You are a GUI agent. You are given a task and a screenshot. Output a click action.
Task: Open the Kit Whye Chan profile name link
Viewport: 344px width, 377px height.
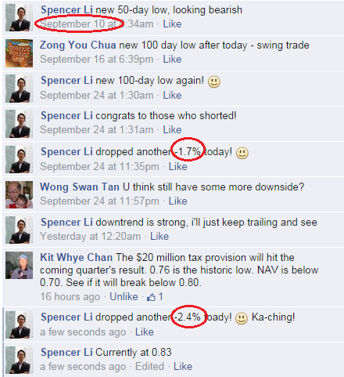click(x=76, y=258)
